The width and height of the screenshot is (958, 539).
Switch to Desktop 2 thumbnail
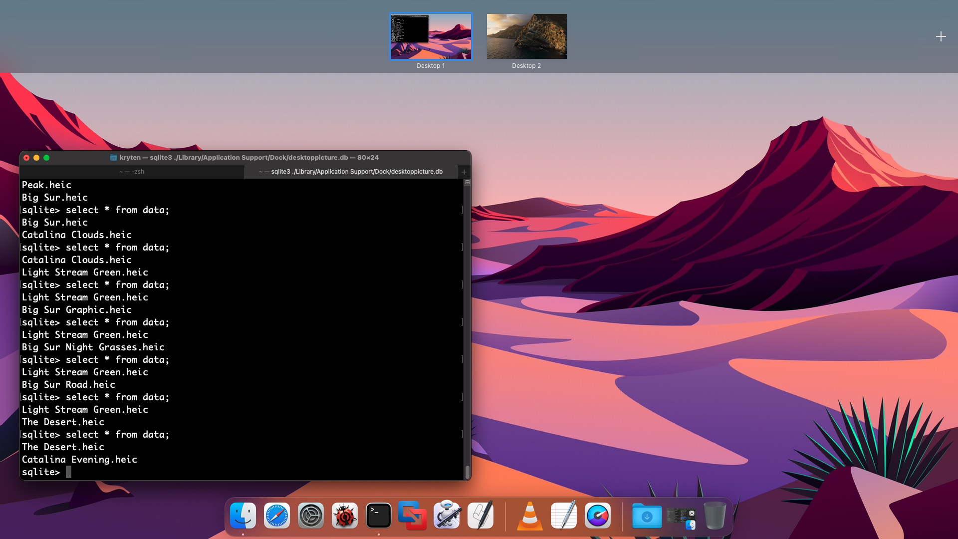click(526, 36)
